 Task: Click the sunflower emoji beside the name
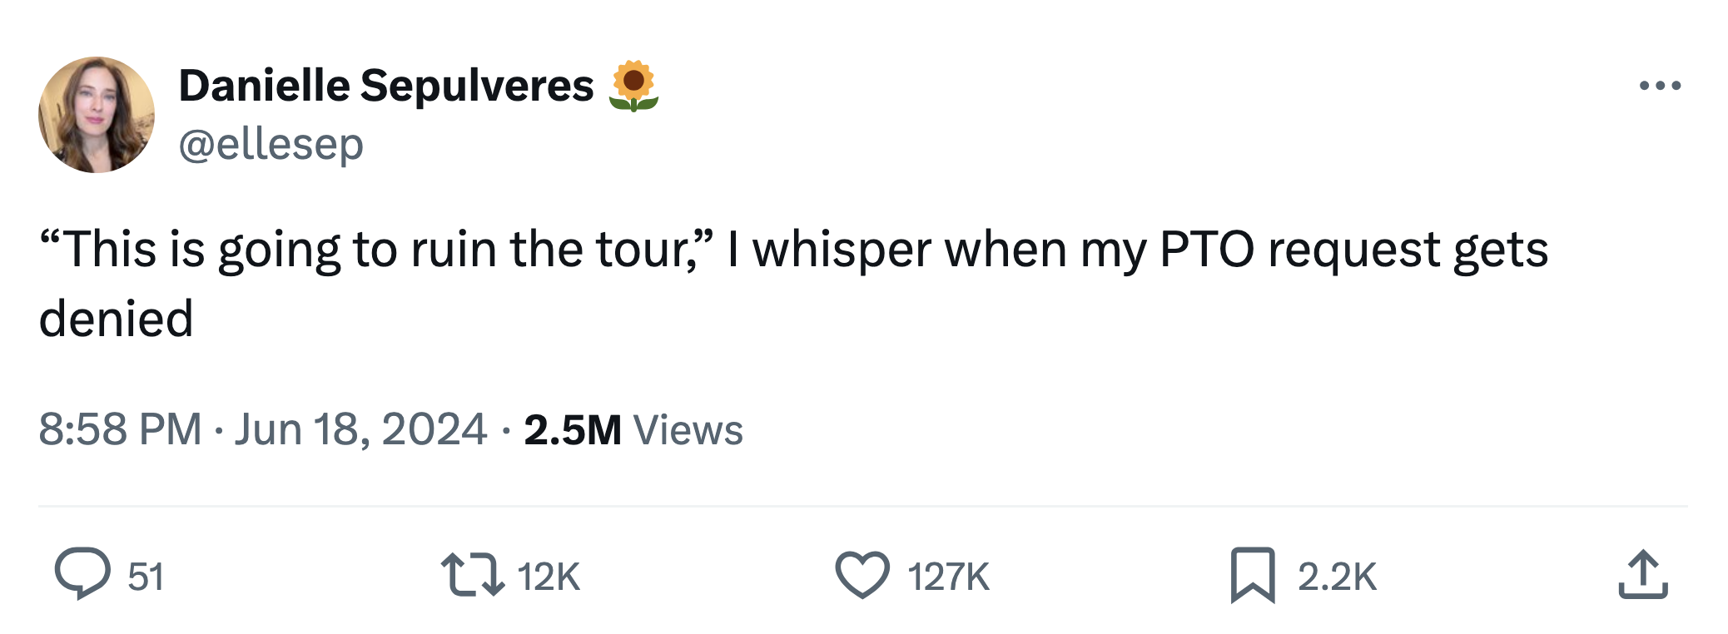633,86
